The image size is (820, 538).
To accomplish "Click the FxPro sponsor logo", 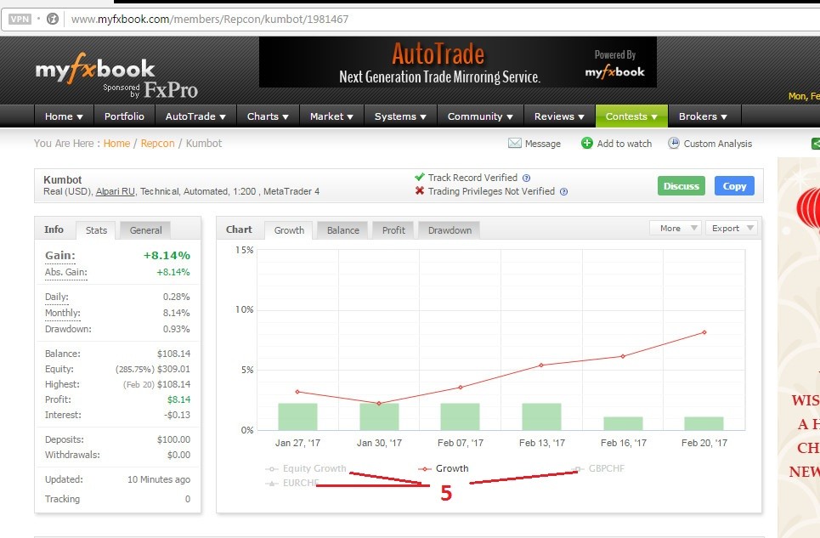I will [171, 90].
